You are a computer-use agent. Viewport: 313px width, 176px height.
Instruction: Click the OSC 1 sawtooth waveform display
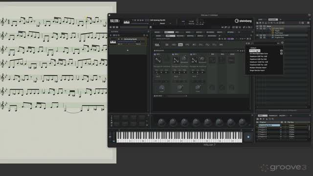[x=158, y=60]
